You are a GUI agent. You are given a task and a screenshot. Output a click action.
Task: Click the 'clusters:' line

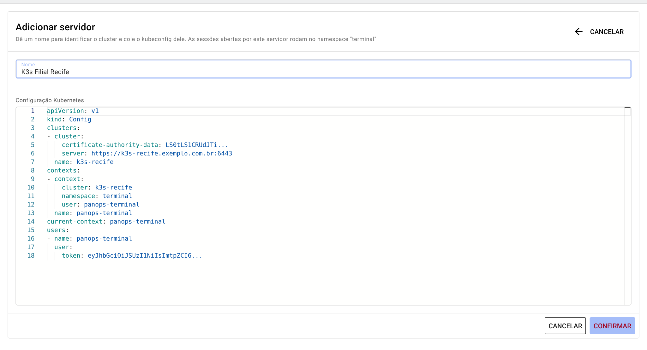pos(63,128)
